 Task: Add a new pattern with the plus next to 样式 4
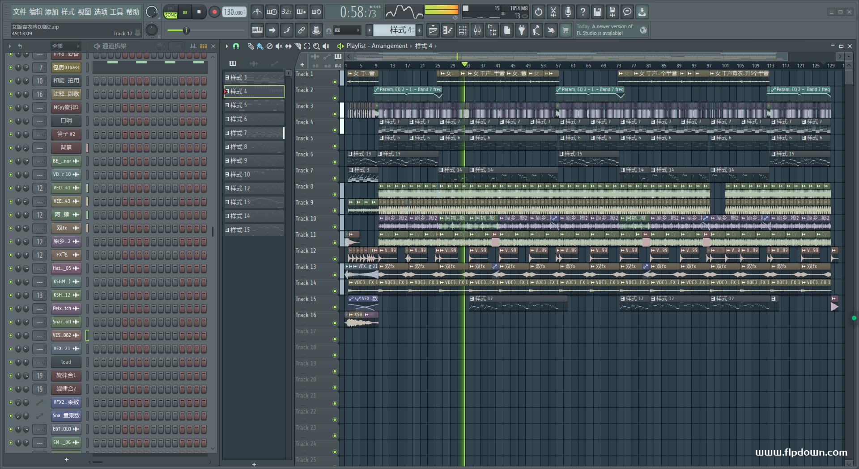click(x=419, y=30)
